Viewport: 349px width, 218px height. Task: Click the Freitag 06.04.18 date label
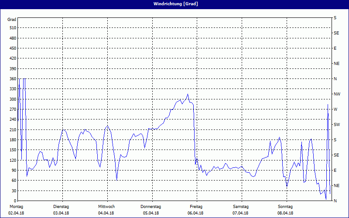point(196,210)
